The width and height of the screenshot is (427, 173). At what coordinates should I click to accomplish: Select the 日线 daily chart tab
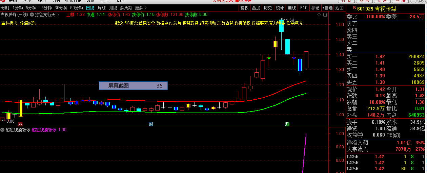90,8
